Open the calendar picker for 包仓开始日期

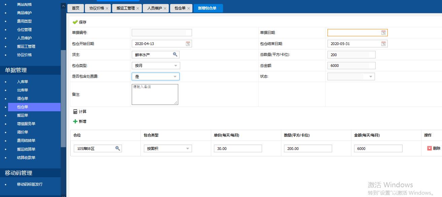tap(188, 43)
